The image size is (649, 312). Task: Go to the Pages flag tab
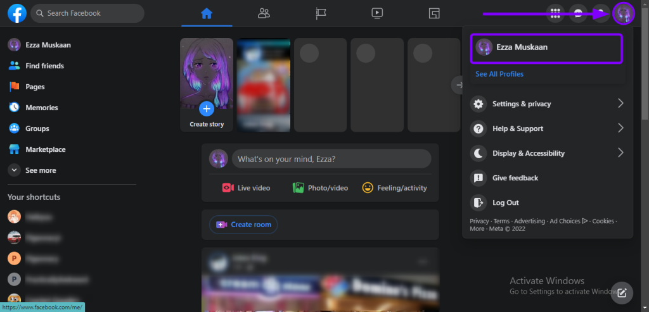[321, 13]
